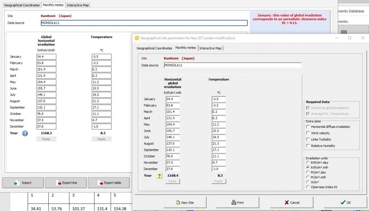369x211 pixels.
Task: Choose W/m² irradiation unit
Action: click(x=308, y=182)
